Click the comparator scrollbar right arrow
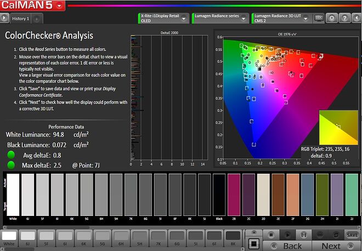This screenshot has height=251, width=362. 359,227
